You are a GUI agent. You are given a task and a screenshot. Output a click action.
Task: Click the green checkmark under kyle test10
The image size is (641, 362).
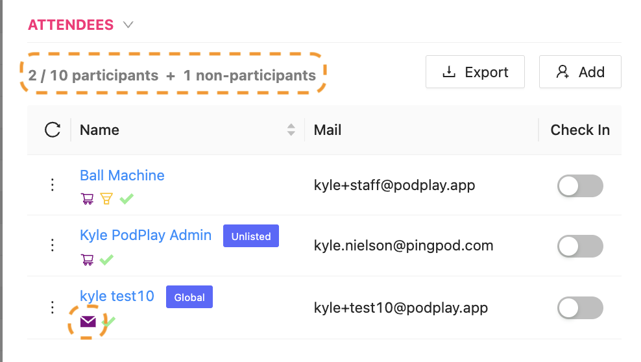[x=109, y=321]
